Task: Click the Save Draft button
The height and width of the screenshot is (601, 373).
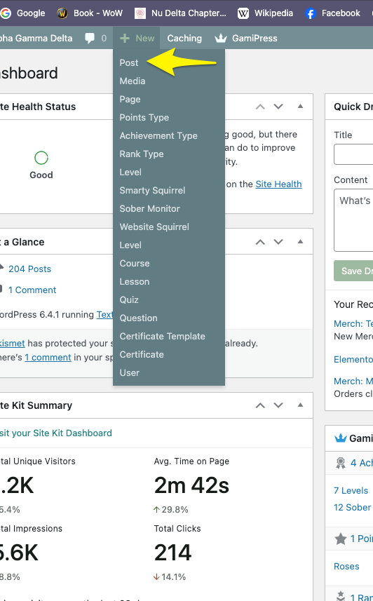Action: click(x=353, y=271)
